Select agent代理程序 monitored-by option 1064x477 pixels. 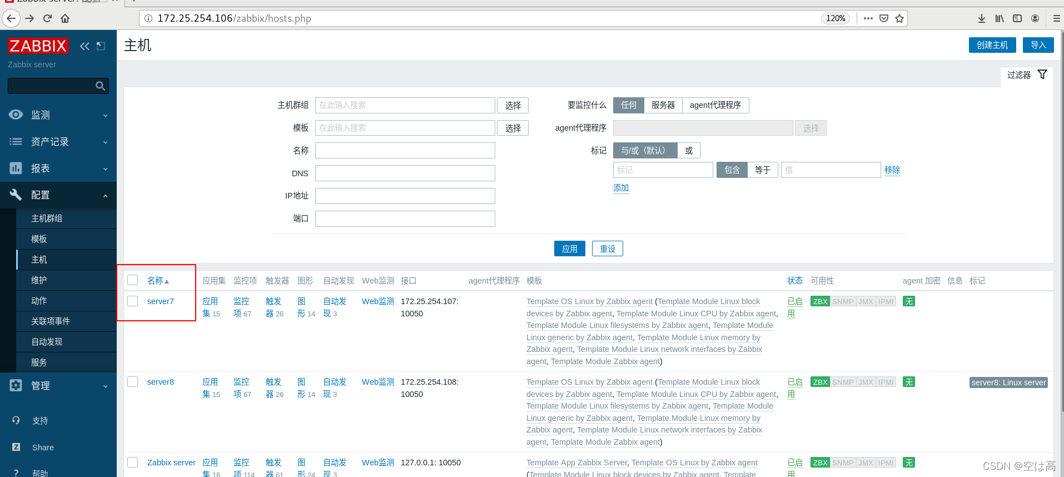(715, 105)
